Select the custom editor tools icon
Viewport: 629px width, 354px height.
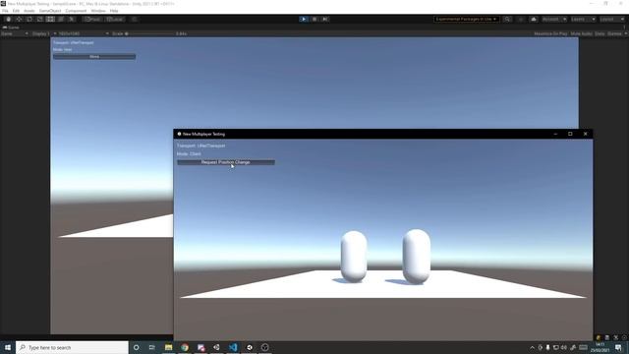[x=72, y=20]
